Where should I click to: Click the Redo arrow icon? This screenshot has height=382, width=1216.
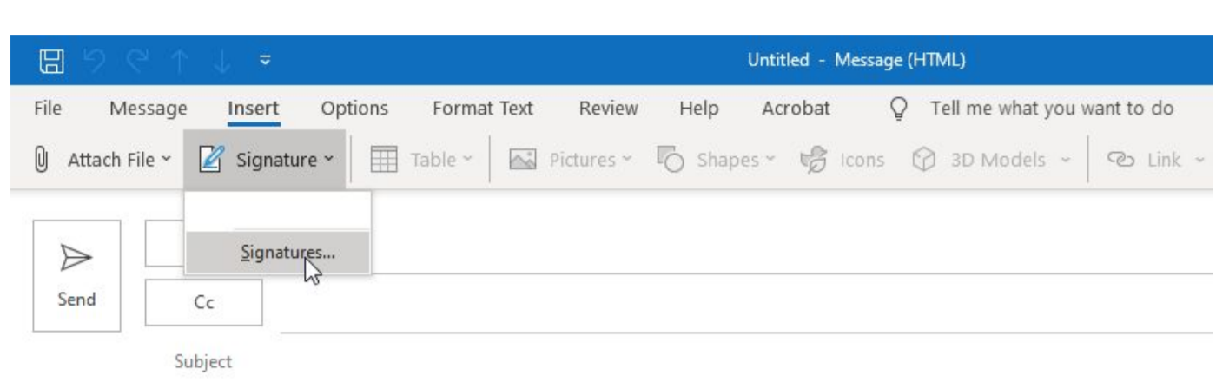coord(136,62)
